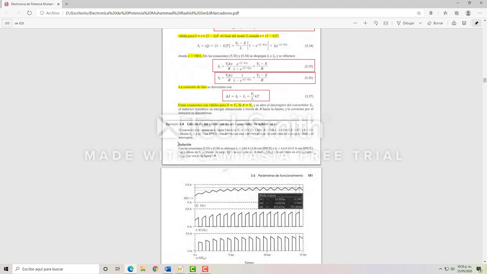
Task: Go back to previous page
Action: coord(7,13)
